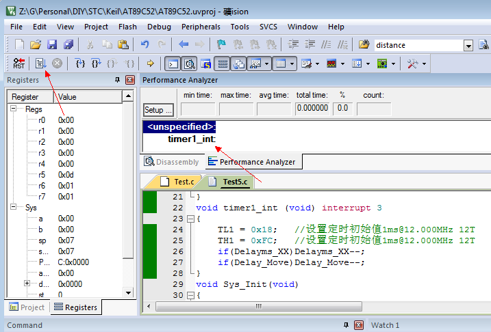Image resolution: width=491 pixels, height=332 pixels.
Task: Show next statement yellow arrow
Action: coord(150,64)
